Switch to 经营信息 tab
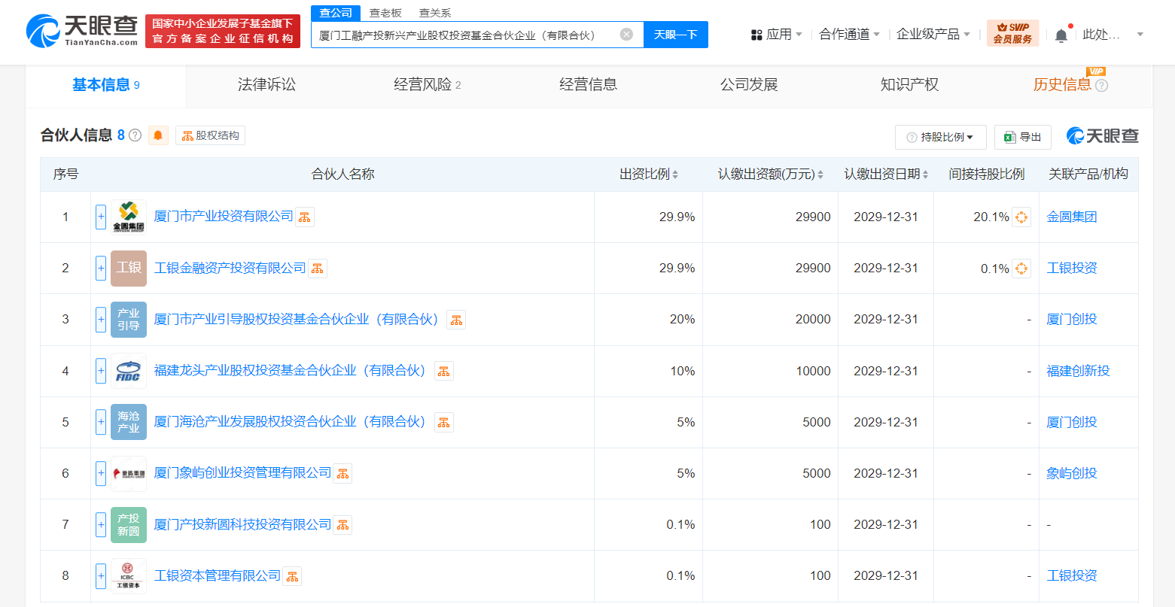The image size is (1175, 607). (x=588, y=85)
